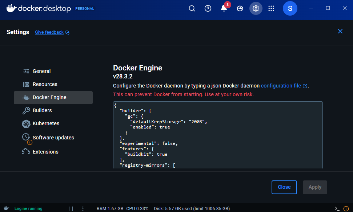Click the General sliders icon
The height and width of the screenshot is (212, 353).
[x=26, y=71]
